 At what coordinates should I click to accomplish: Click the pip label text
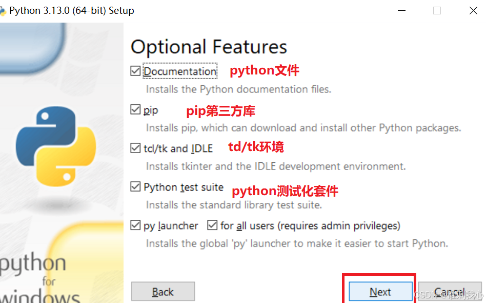[x=151, y=110]
